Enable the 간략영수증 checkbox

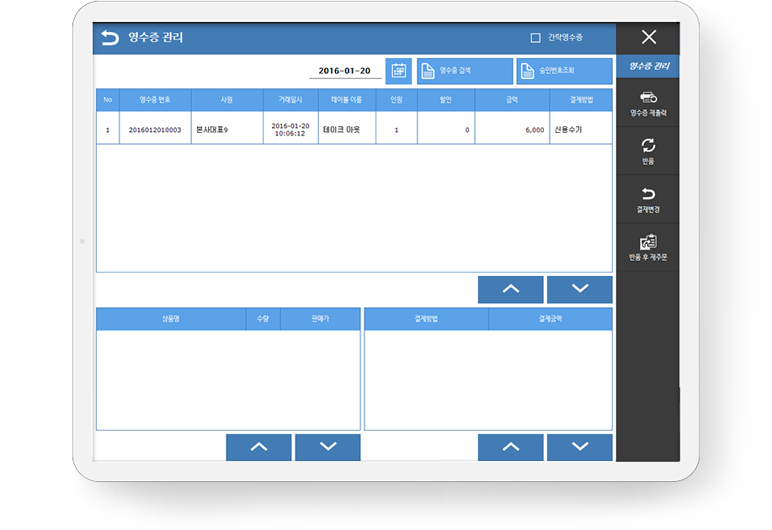click(x=535, y=38)
